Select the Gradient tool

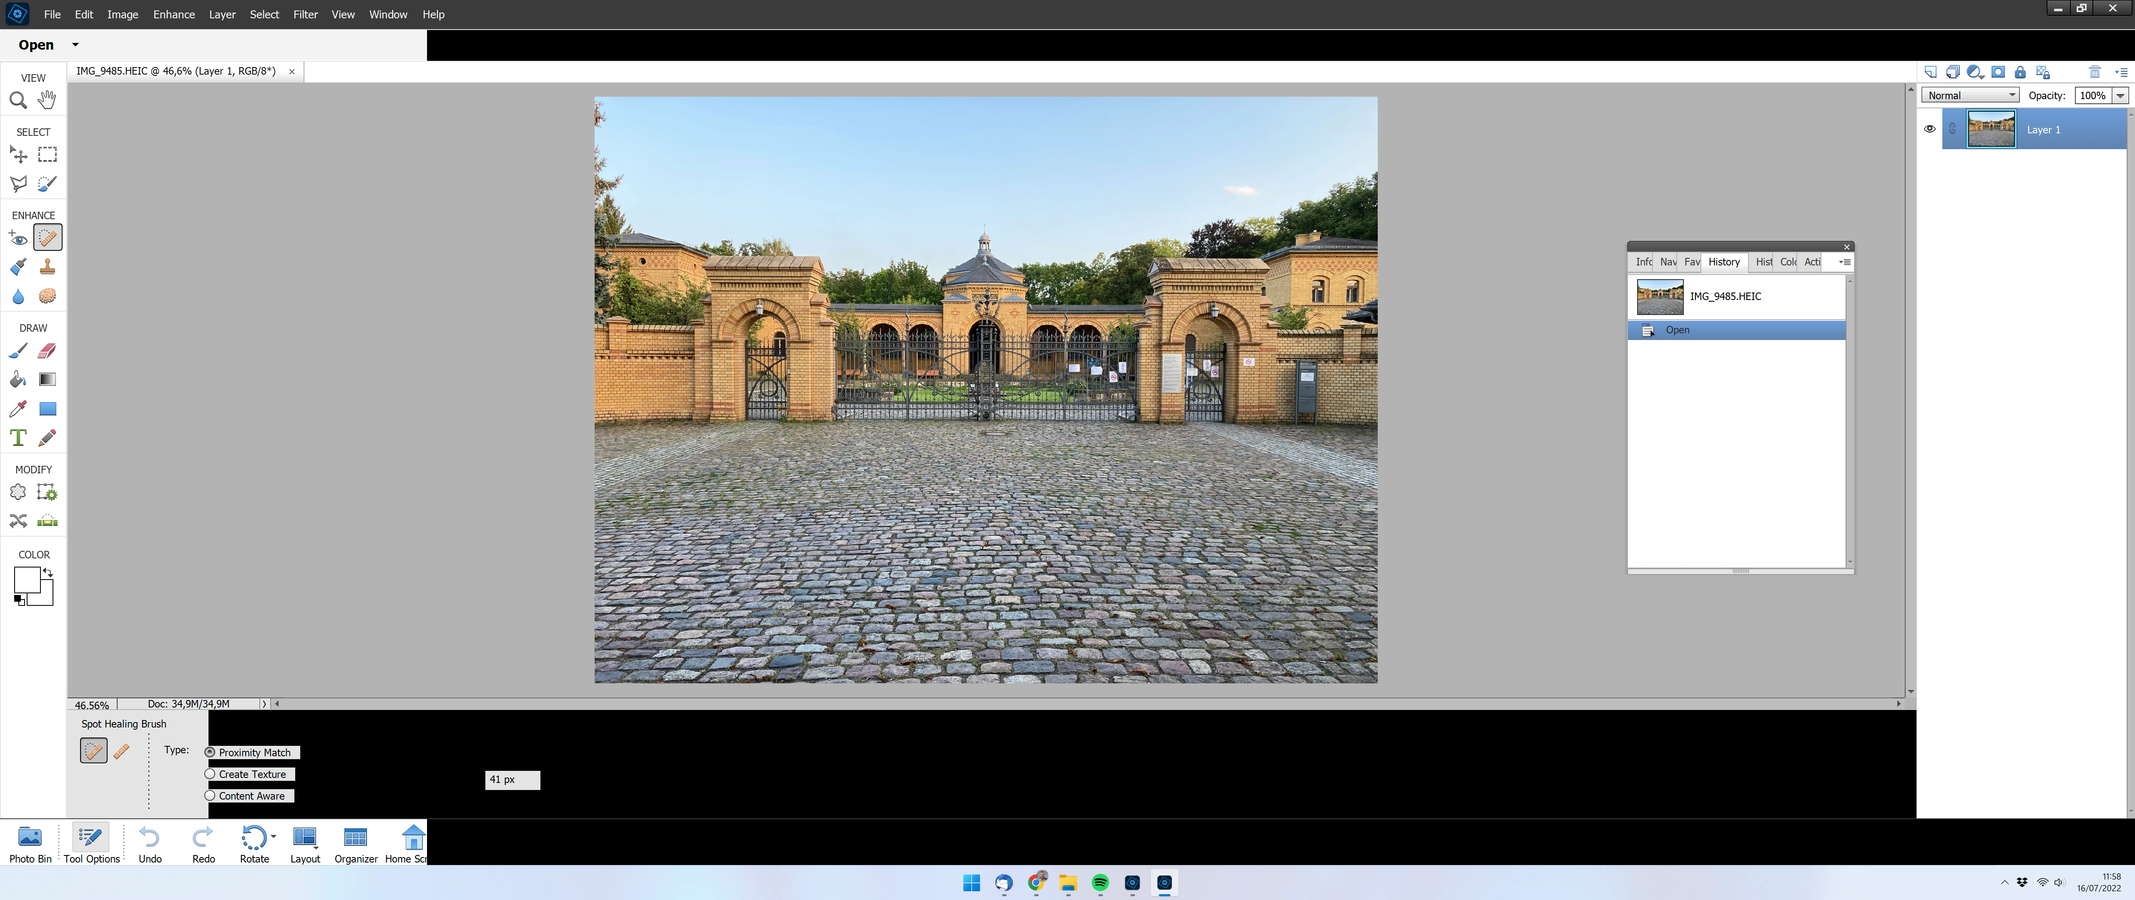click(x=47, y=379)
